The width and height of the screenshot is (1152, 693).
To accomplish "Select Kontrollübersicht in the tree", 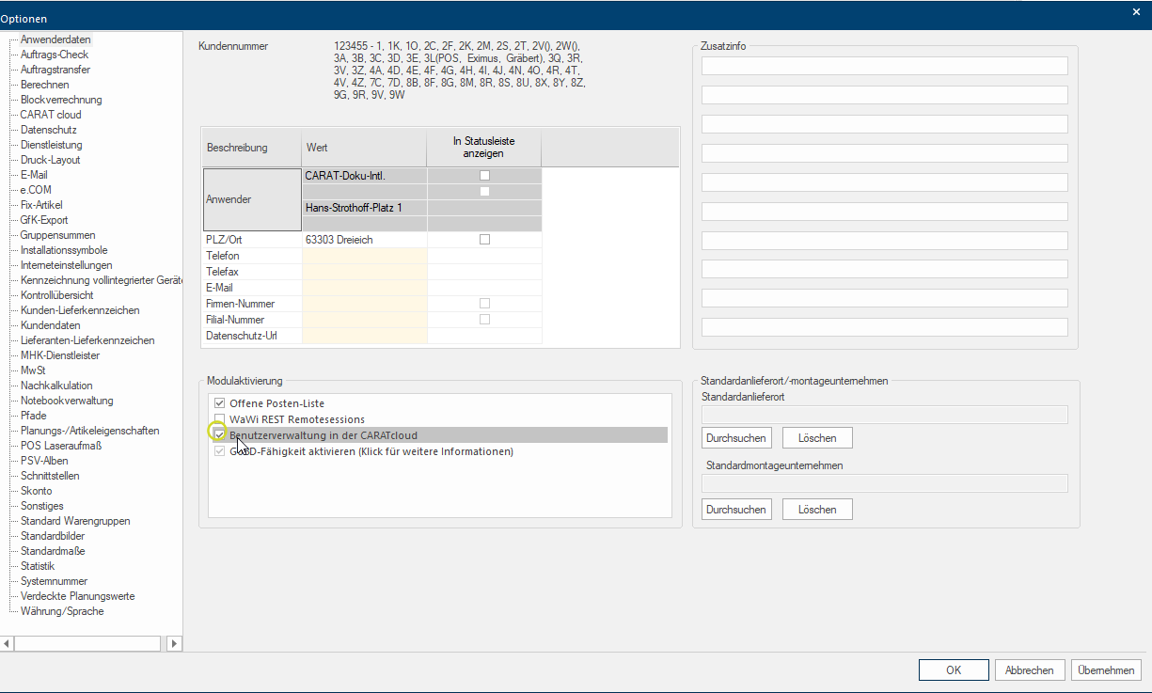I will [57, 295].
